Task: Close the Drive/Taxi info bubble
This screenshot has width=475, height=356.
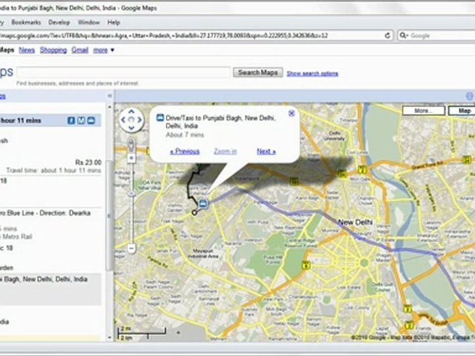Action: point(291,113)
